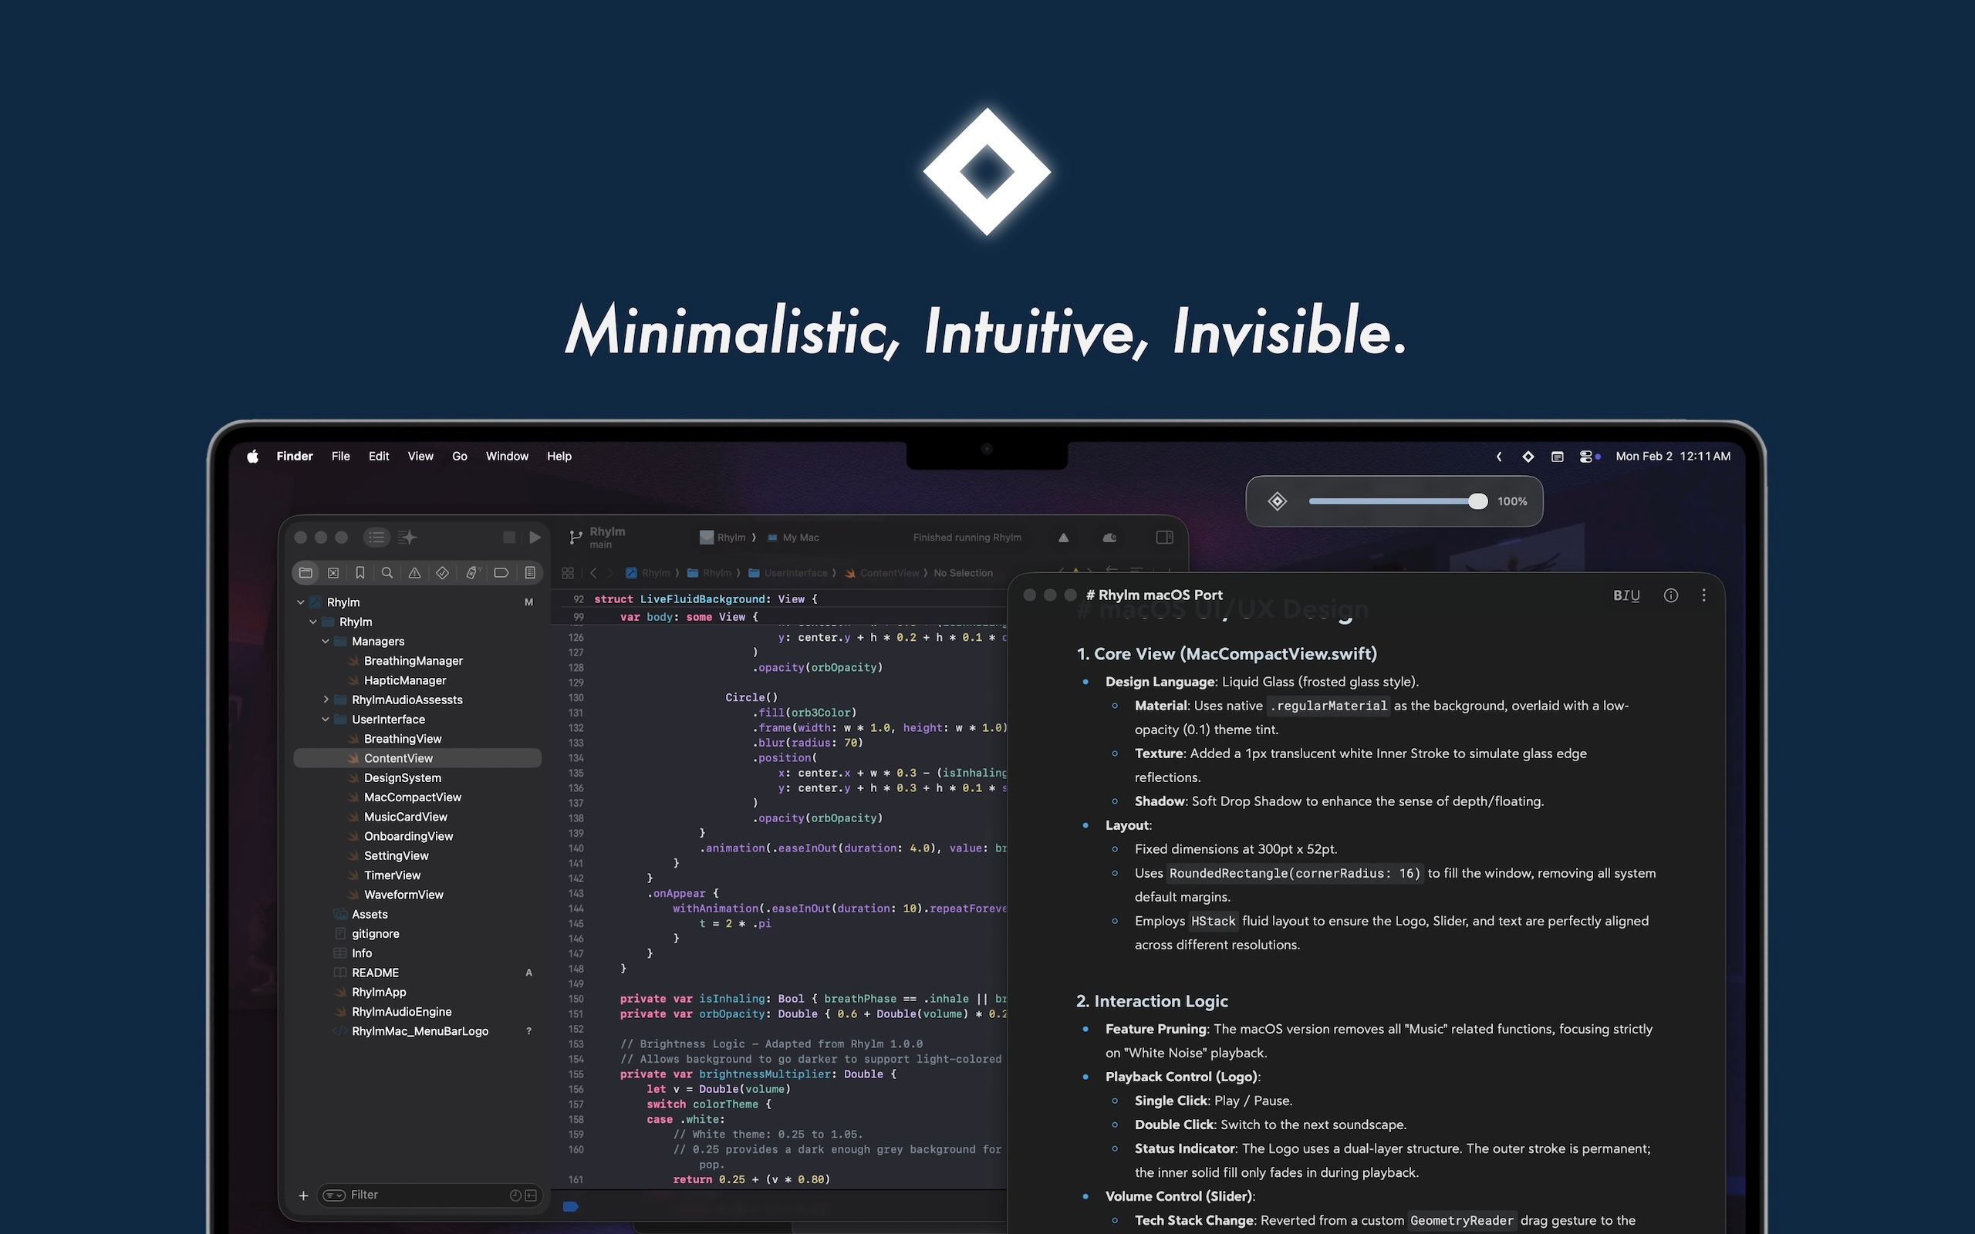This screenshot has width=1975, height=1234.
Task: Collapse the top-level Rhylm project
Action: pos(300,602)
